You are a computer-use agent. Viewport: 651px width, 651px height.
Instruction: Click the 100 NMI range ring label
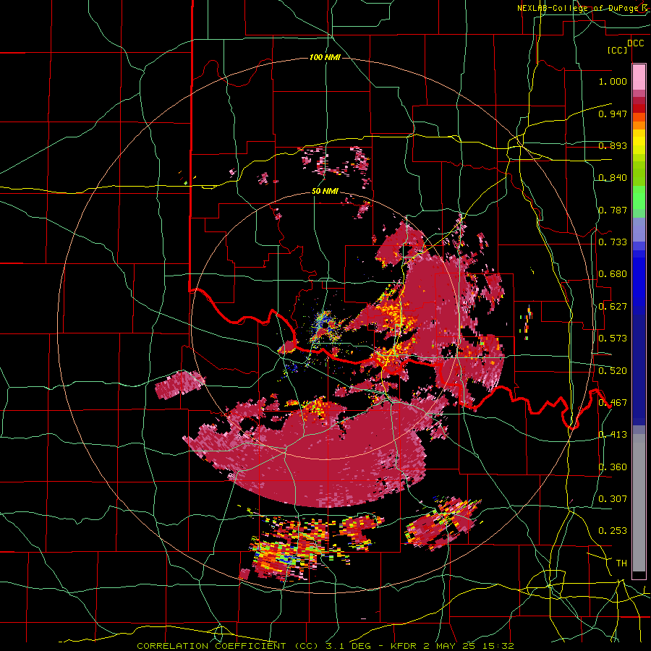pos(325,57)
